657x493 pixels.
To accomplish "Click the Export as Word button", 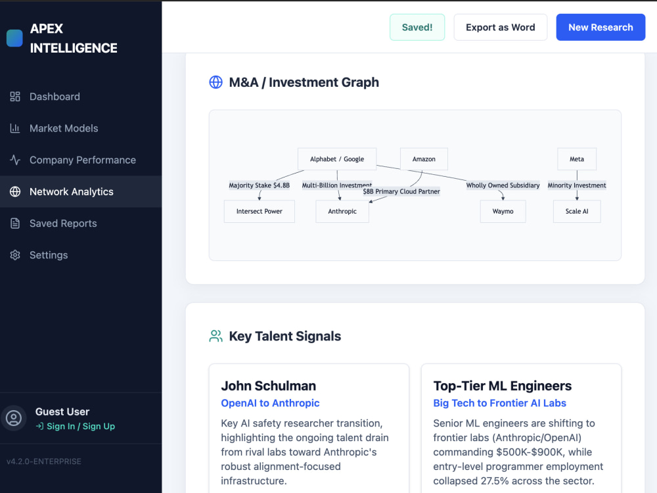I will click(500, 27).
